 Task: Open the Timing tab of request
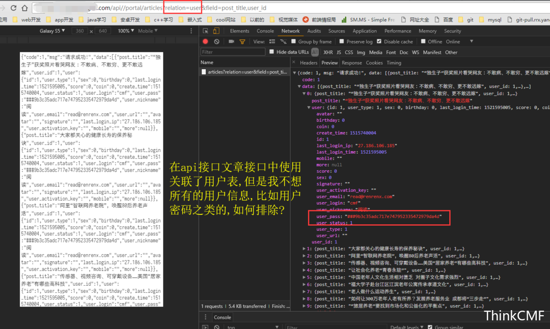pos(394,63)
